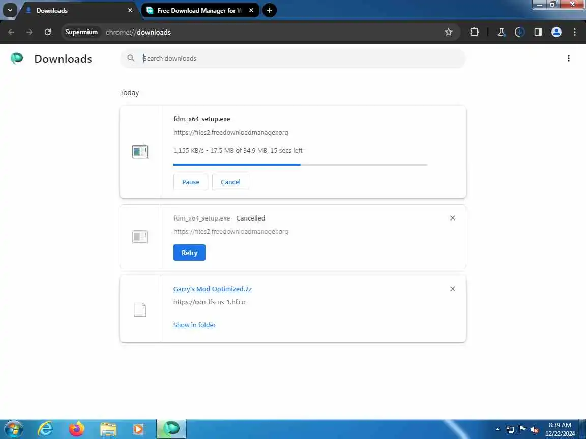Bookmark this page with star icon
The image size is (586, 439).
tap(449, 32)
